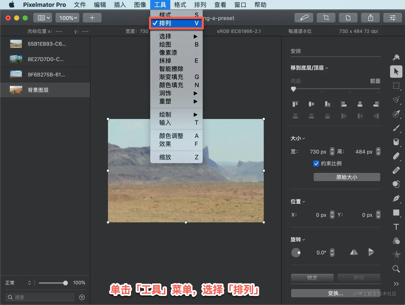Click the layer filter icon beside search

point(82,297)
